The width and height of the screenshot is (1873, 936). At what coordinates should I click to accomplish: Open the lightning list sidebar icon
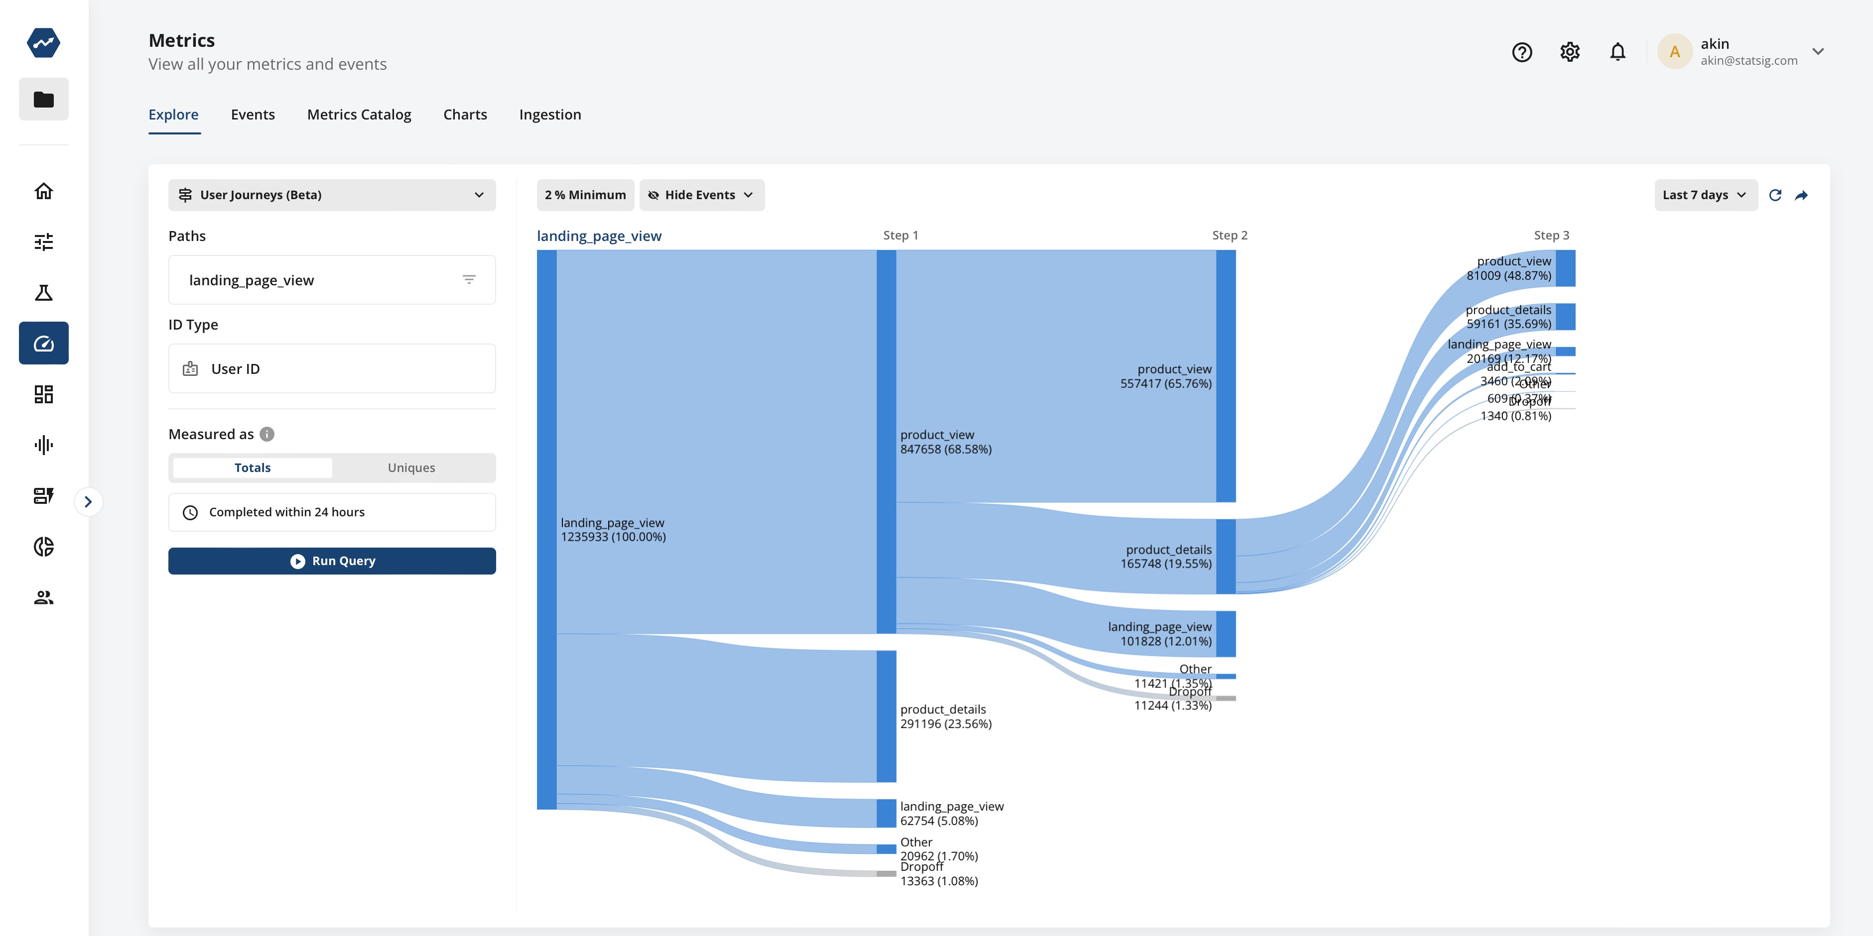[44, 495]
